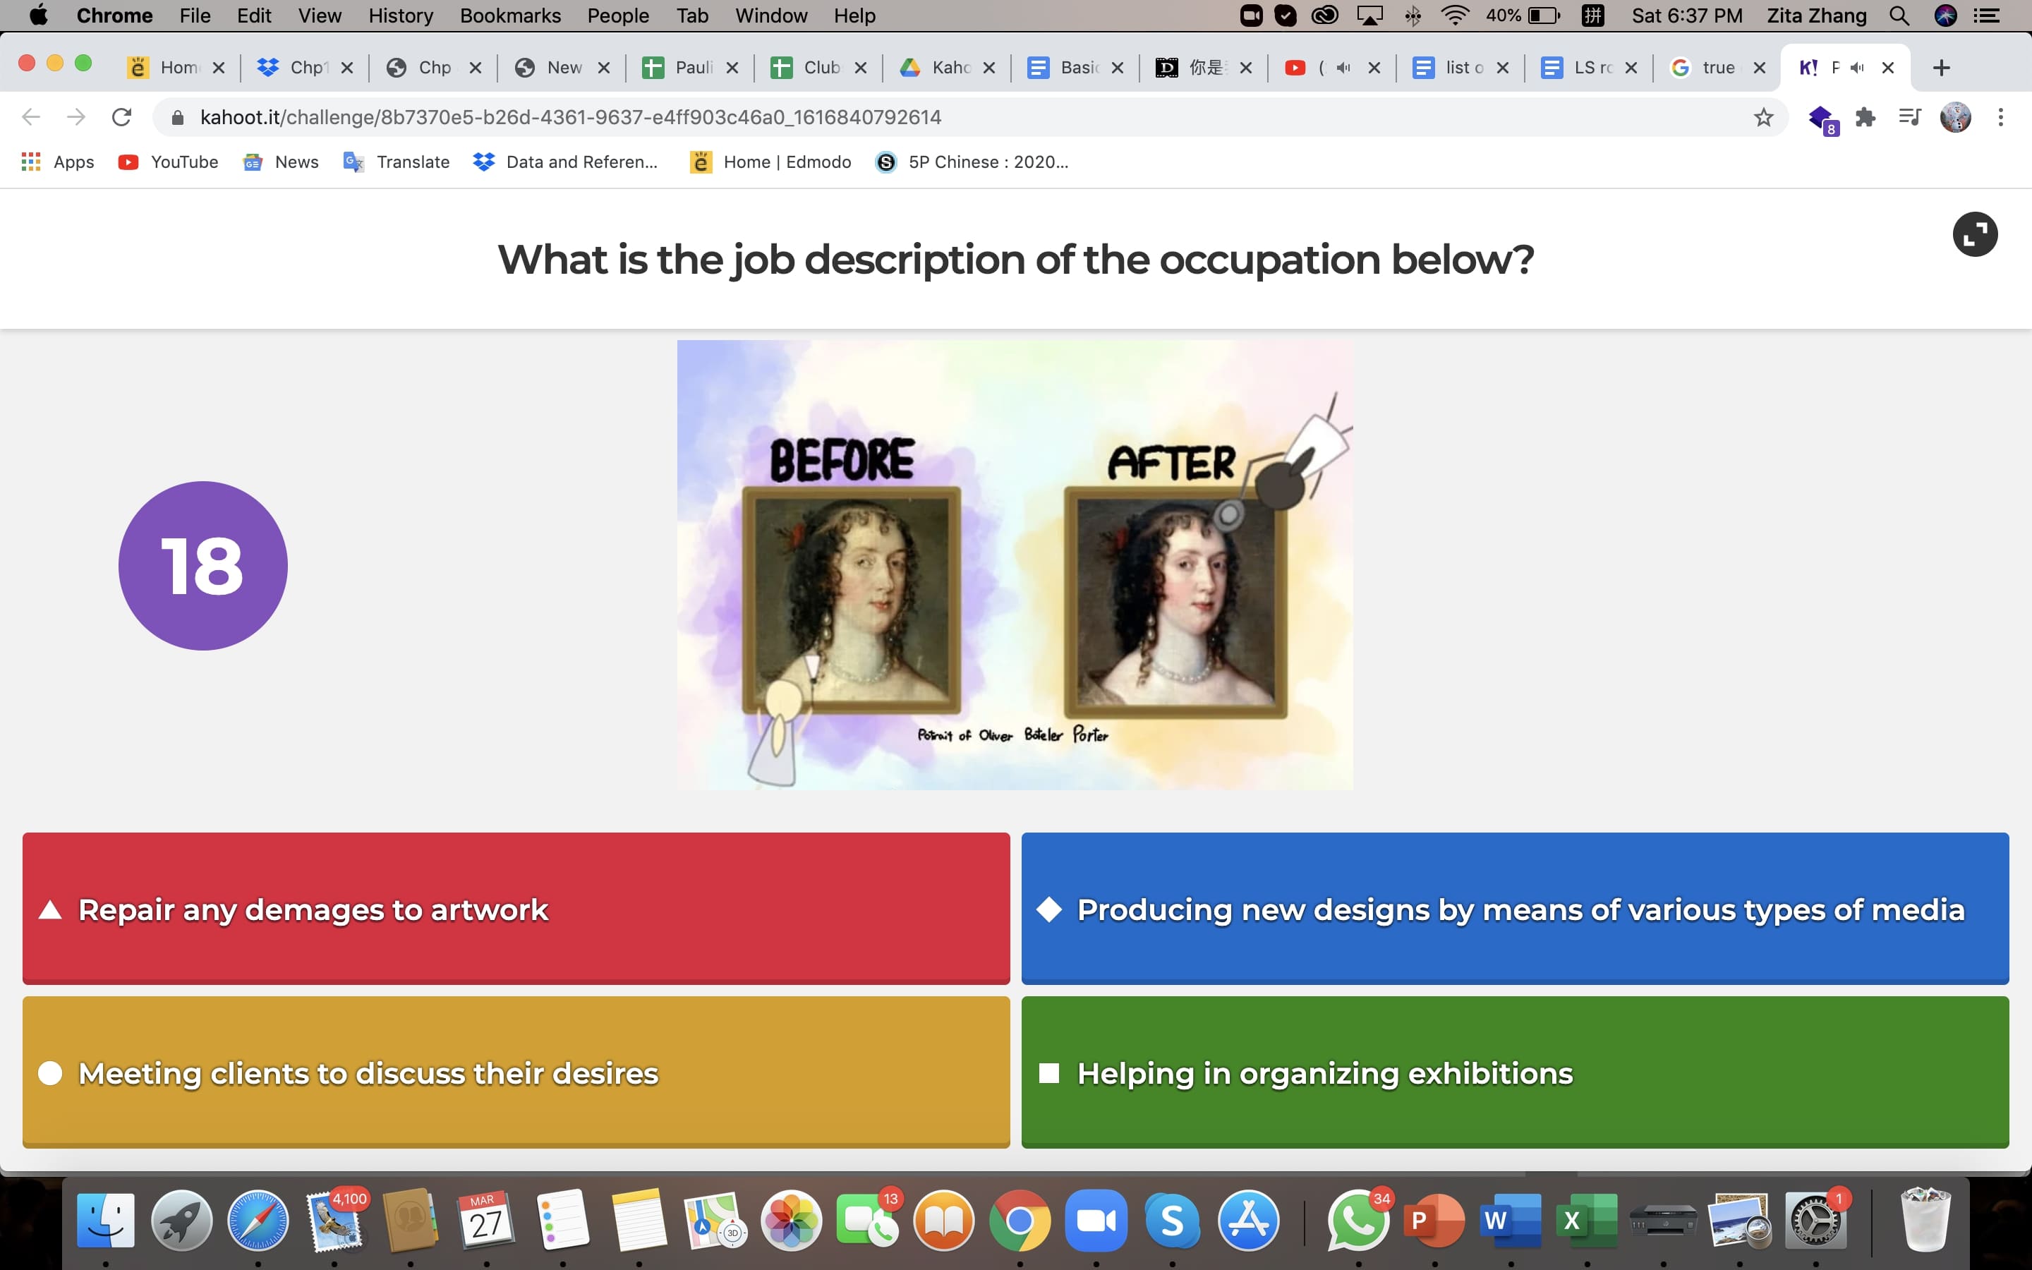Image resolution: width=2032 pixels, height=1270 pixels.
Task: Open the Bookmarks menu
Action: 509,15
